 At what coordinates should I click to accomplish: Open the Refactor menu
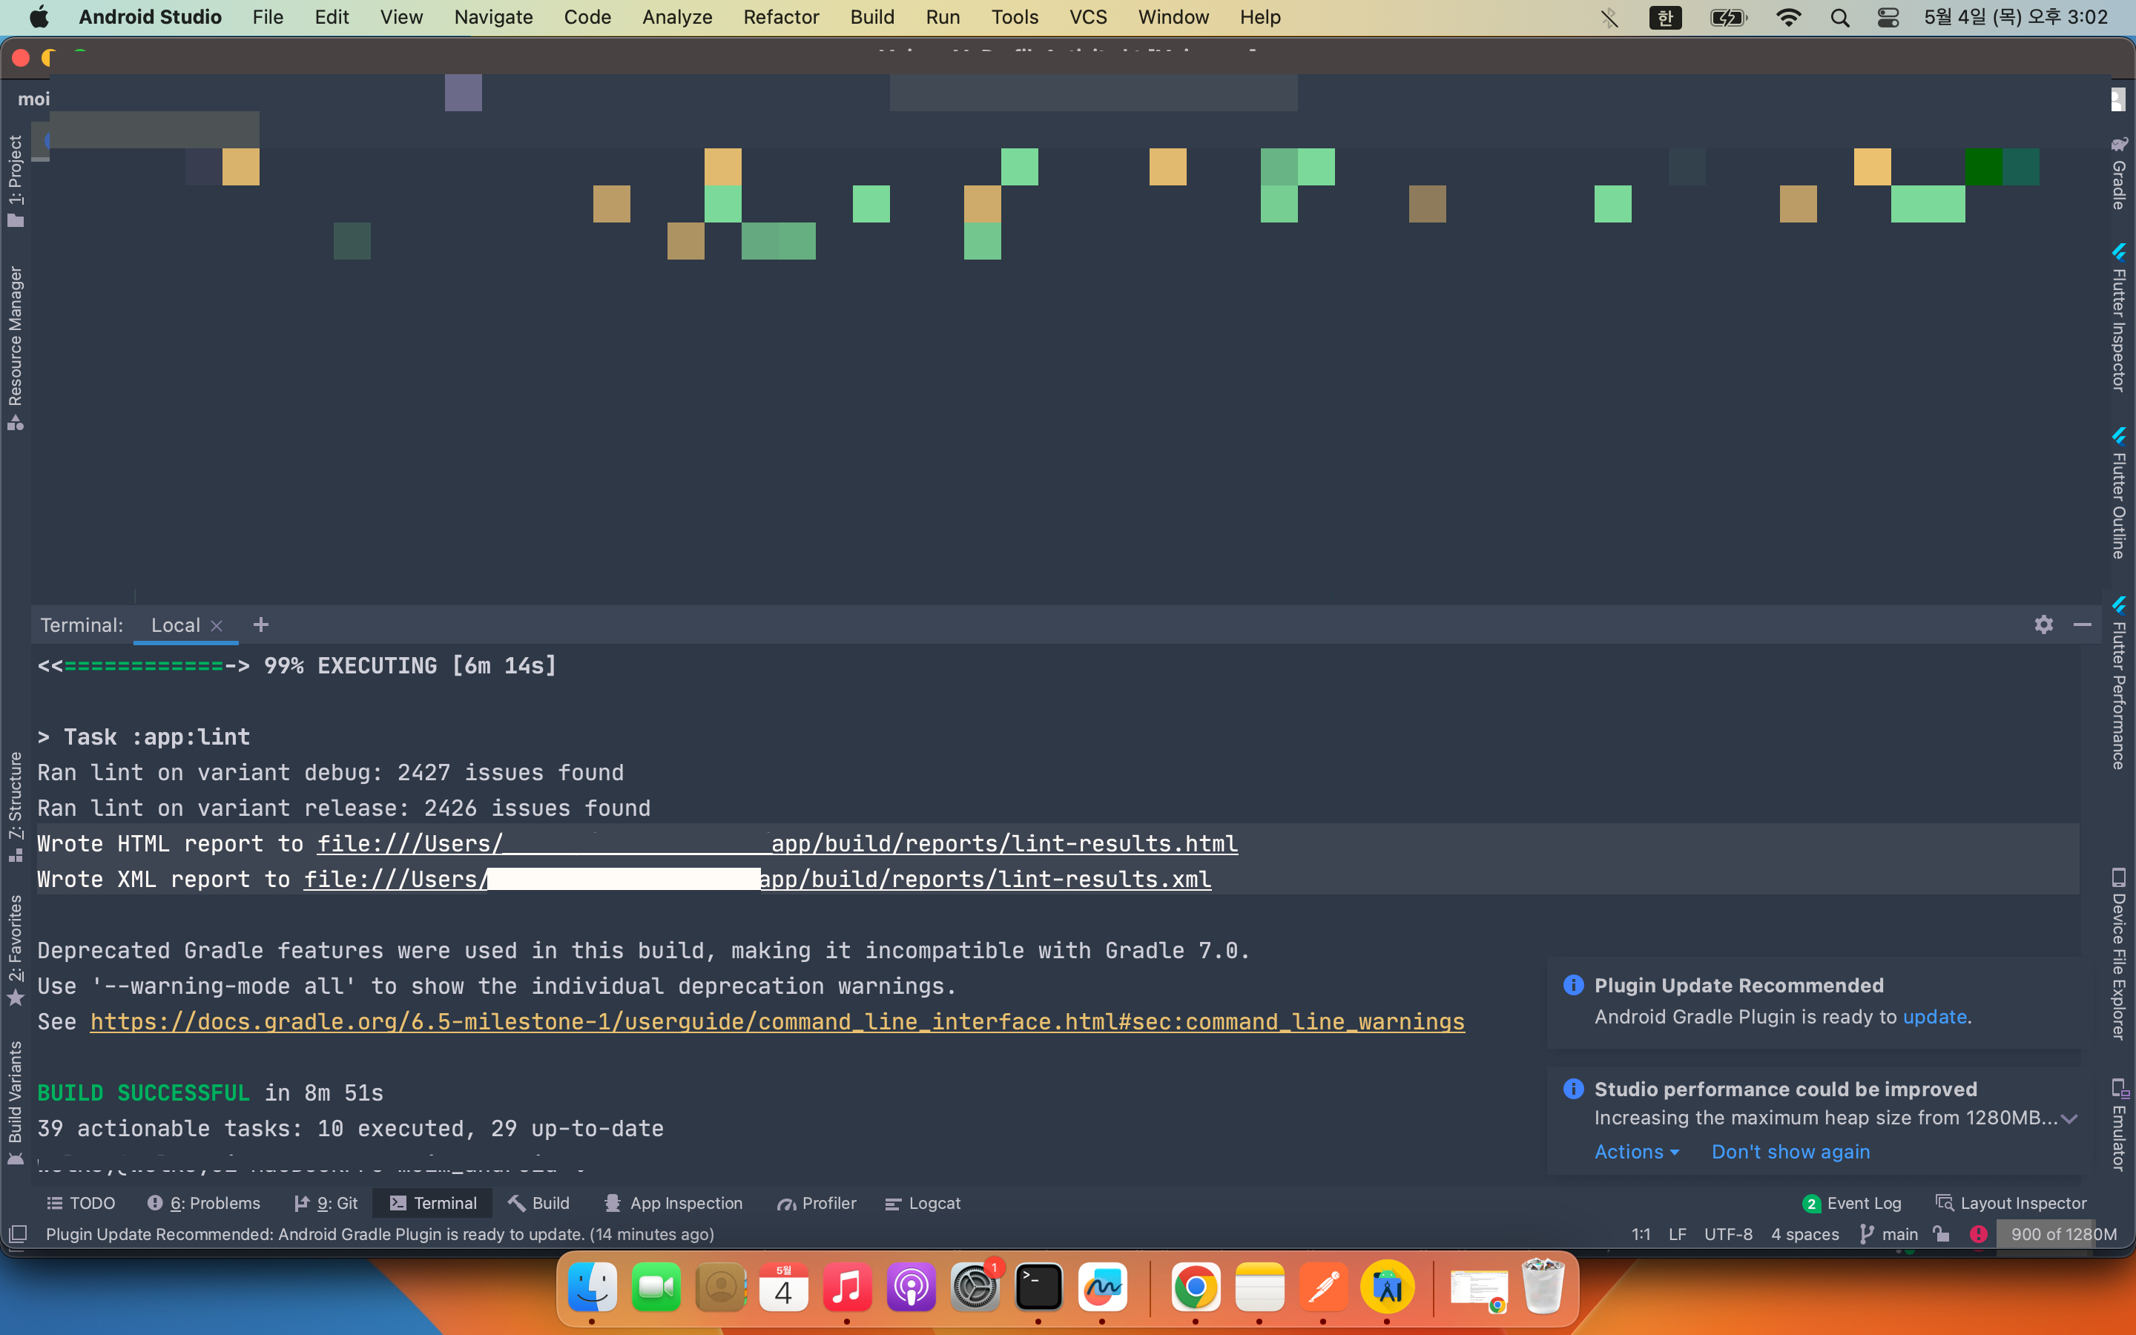[780, 18]
